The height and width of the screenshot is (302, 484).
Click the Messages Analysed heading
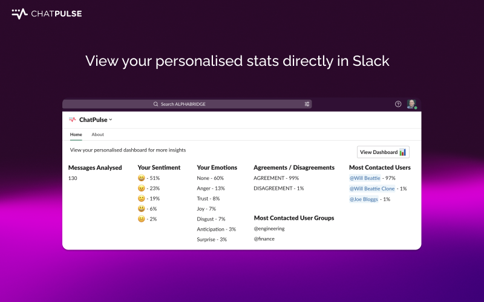click(x=95, y=168)
